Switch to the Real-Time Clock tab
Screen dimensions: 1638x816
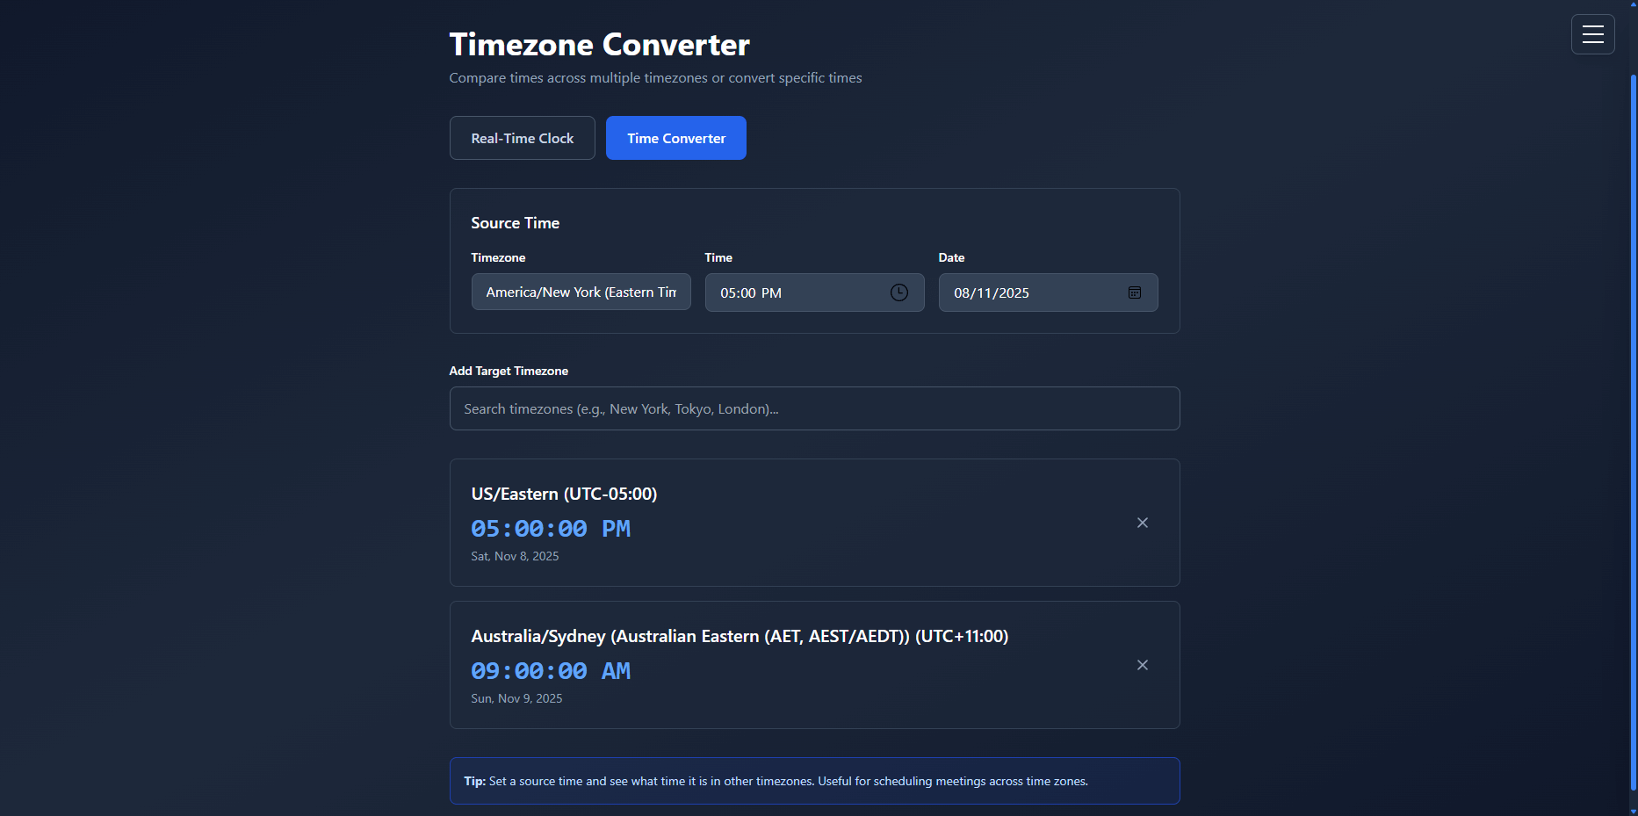click(522, 138)
